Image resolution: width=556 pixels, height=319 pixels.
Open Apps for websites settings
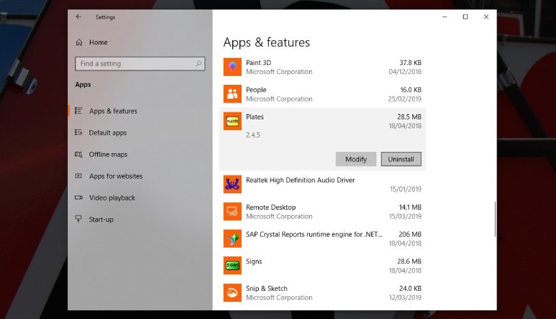tap(116, 176)
